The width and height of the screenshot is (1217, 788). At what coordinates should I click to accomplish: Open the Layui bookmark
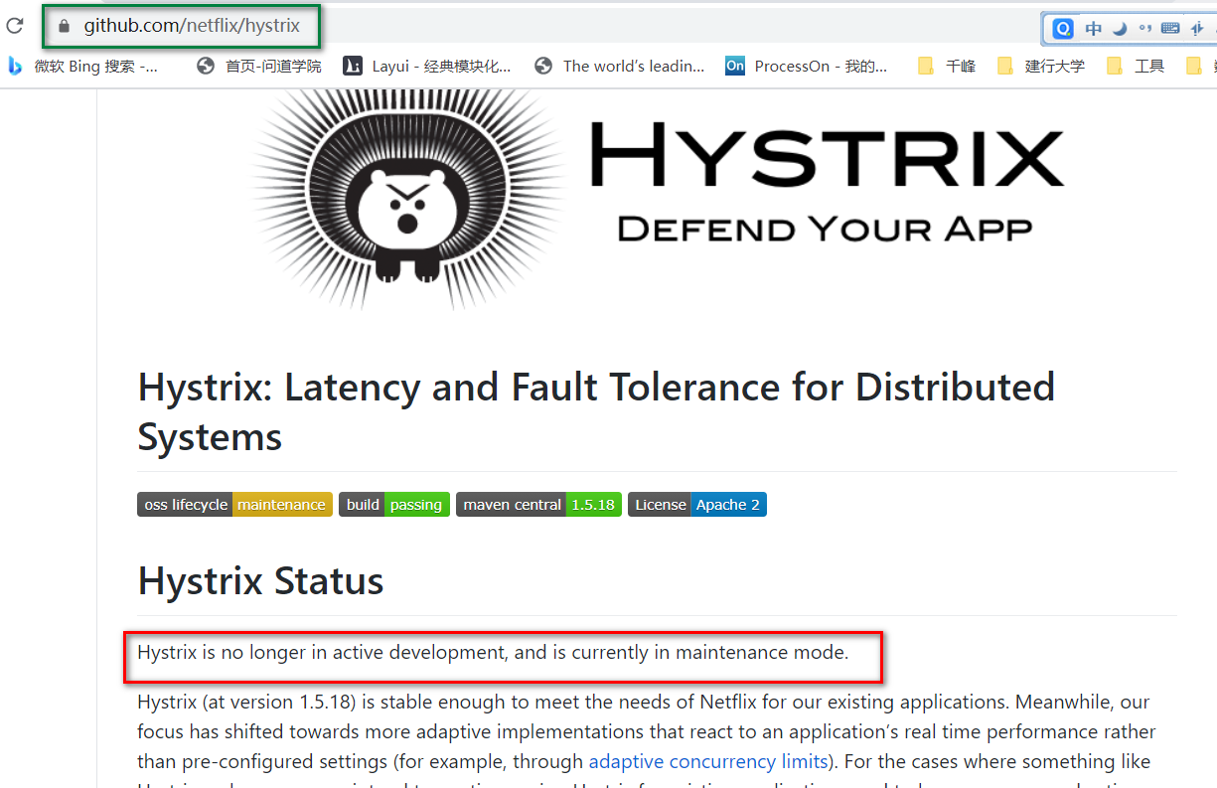pyautogui.click(x=427, y=67)
